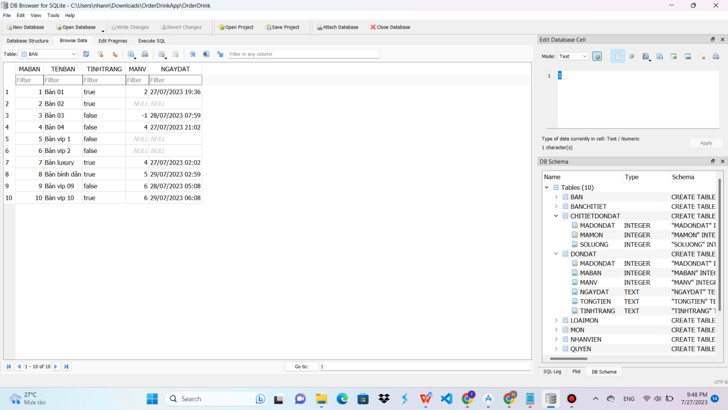728x410 pixels.
Task: Refresh the BAN table data
Action: 86,54
